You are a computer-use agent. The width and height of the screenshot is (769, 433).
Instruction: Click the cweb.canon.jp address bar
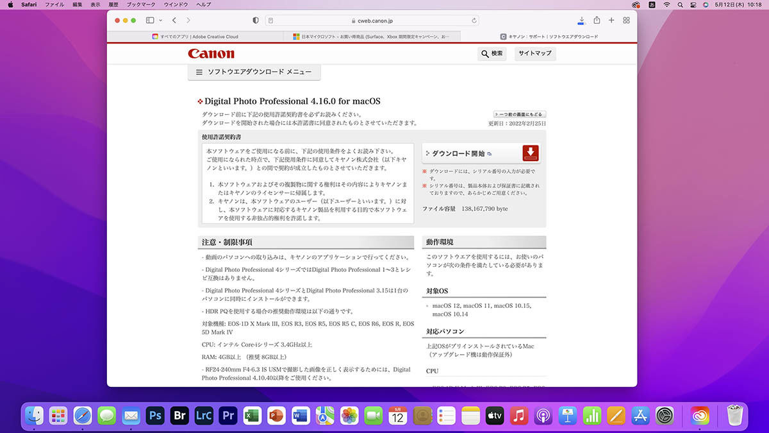point(373,21)
